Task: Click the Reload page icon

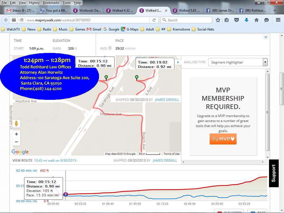Action: (x=154, y=20)
